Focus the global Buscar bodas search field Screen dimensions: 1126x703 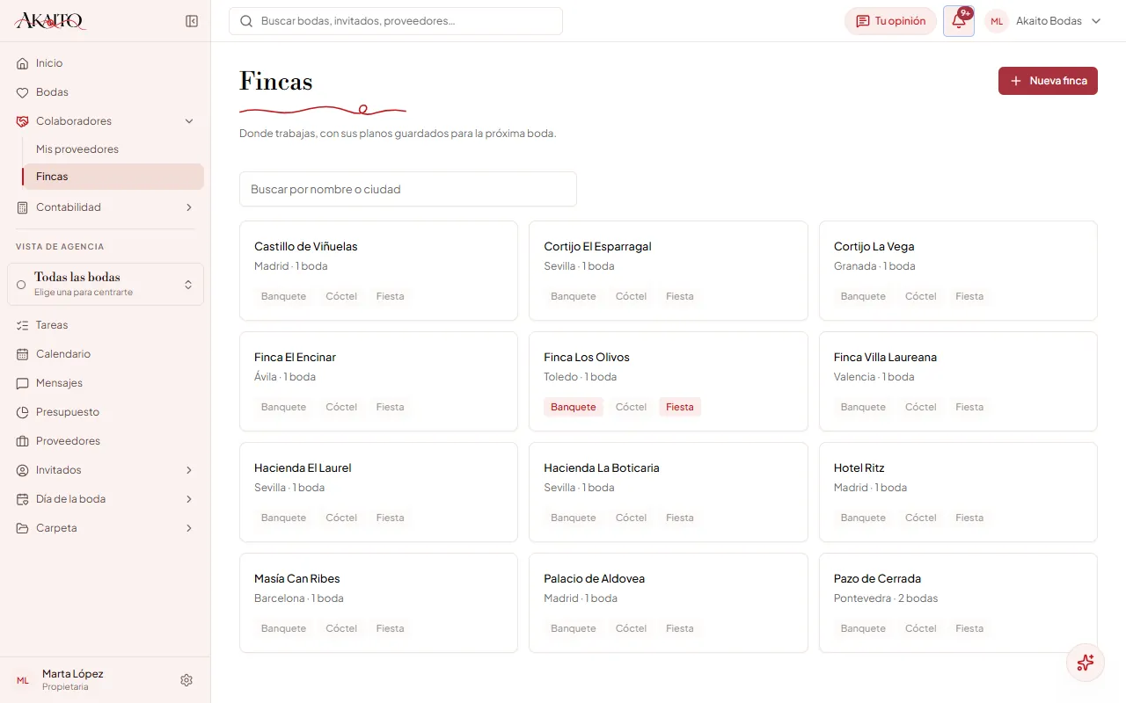tap(396, 21)
